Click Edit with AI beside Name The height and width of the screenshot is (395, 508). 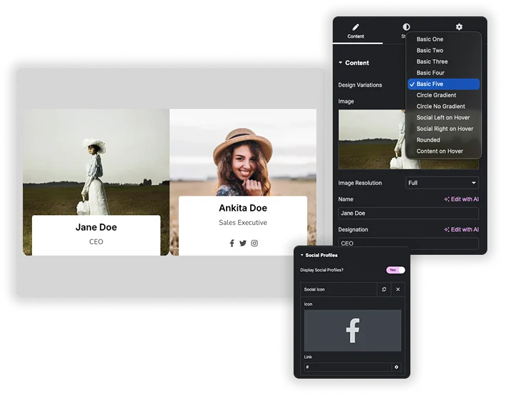coord(462,199)
